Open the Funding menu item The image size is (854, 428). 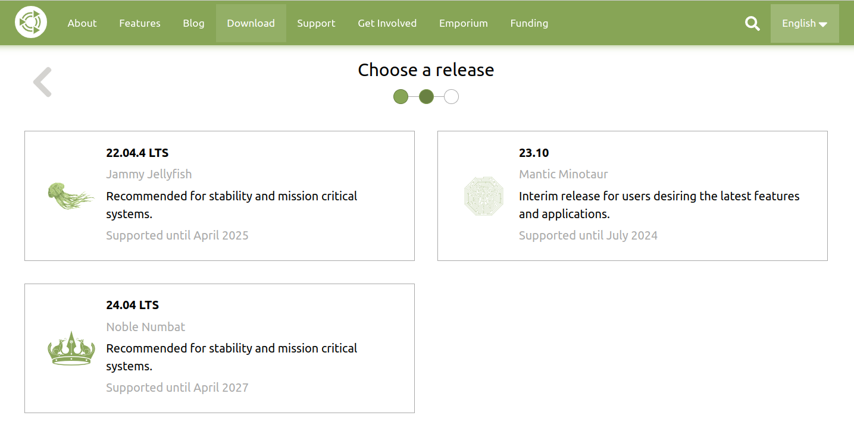[x=529, y=23]
